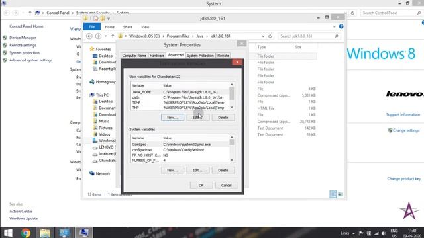Select the JAVA_HOME user variable row
424x238 pixels.
(180, 92)
